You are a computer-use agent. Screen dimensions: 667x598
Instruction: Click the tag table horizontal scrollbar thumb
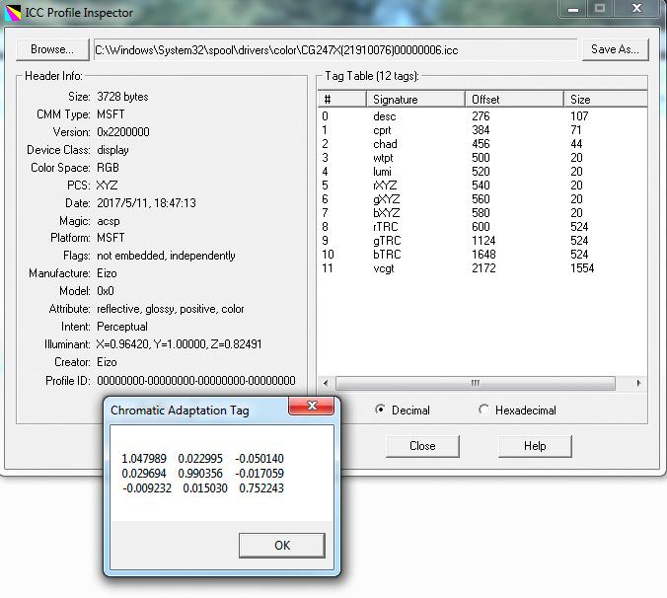point(476,383)
